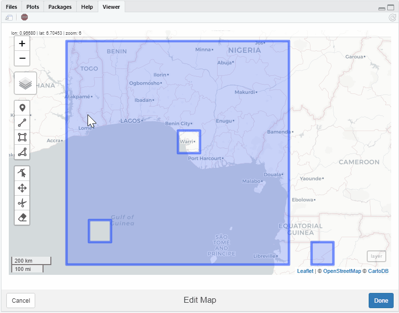Image resolution: width=399 pixels, height=313 pixels.
Task: Select the polygon drawing tool
Action: point(22,152)
